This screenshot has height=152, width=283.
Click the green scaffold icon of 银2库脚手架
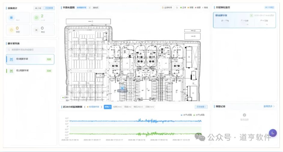[11, 71]
